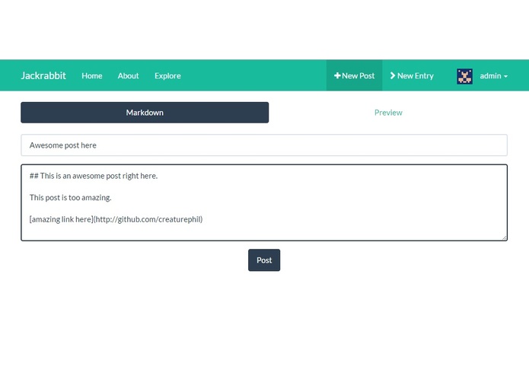
Task: Open the About page
Action: coord(128,76)
